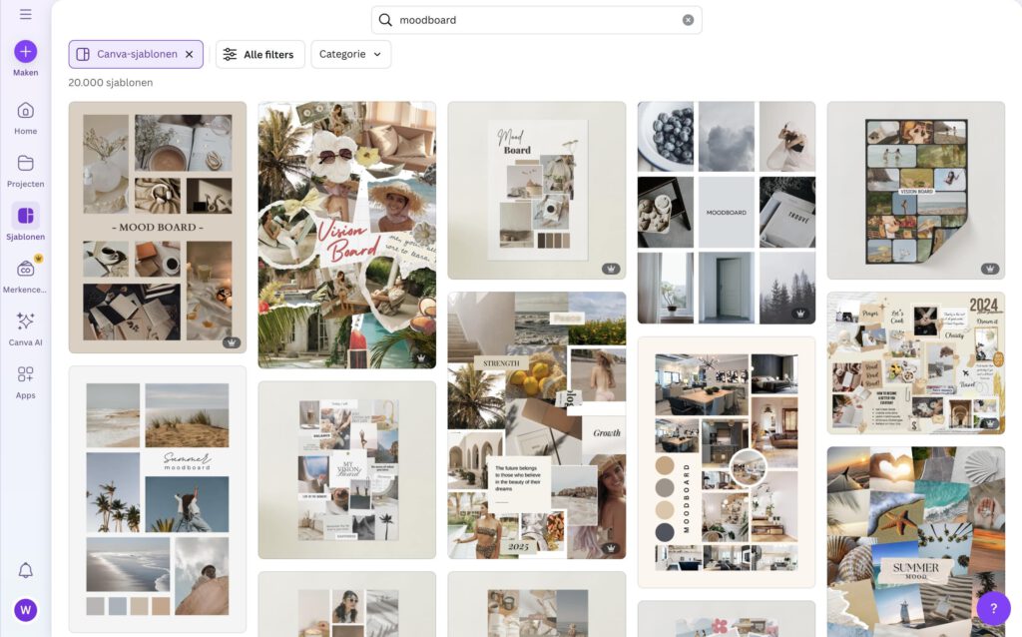Click inside the search field

[x=519, y=19]
